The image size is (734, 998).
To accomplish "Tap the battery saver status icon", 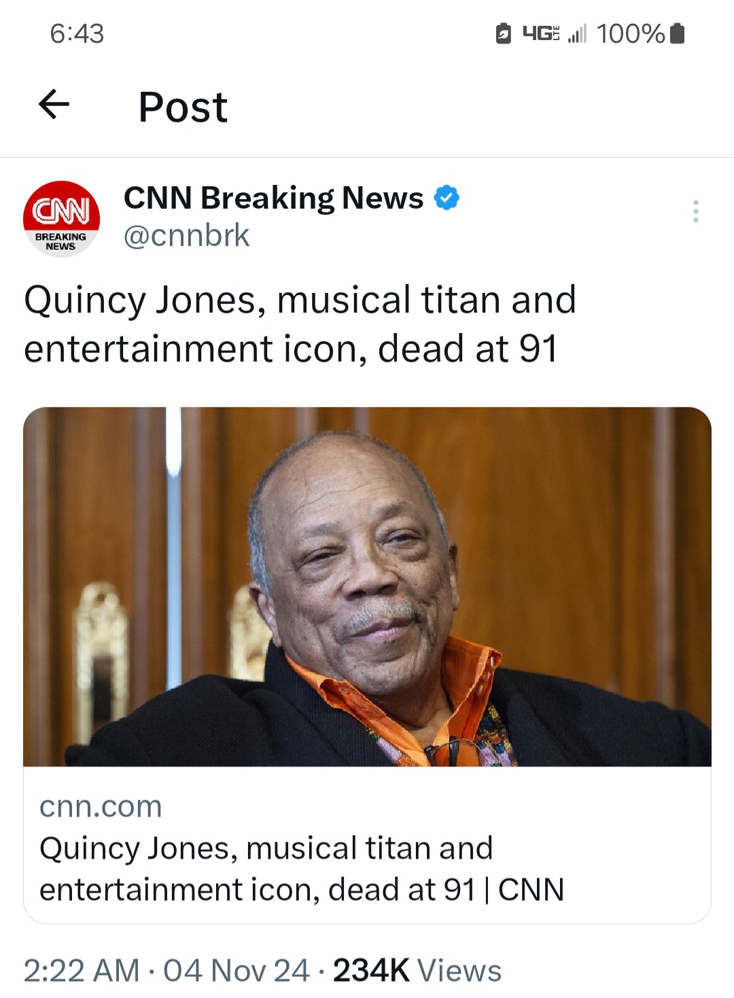I will click(503, 33).
